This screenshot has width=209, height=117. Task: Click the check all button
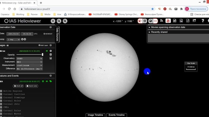click(18, 86)
